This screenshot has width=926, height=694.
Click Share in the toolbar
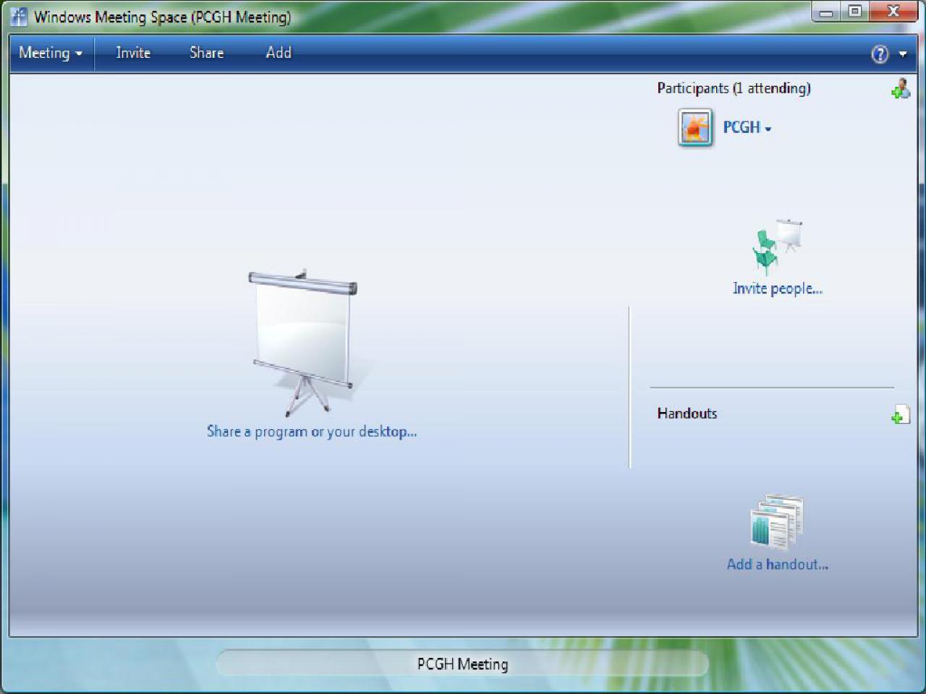(206, 53)
